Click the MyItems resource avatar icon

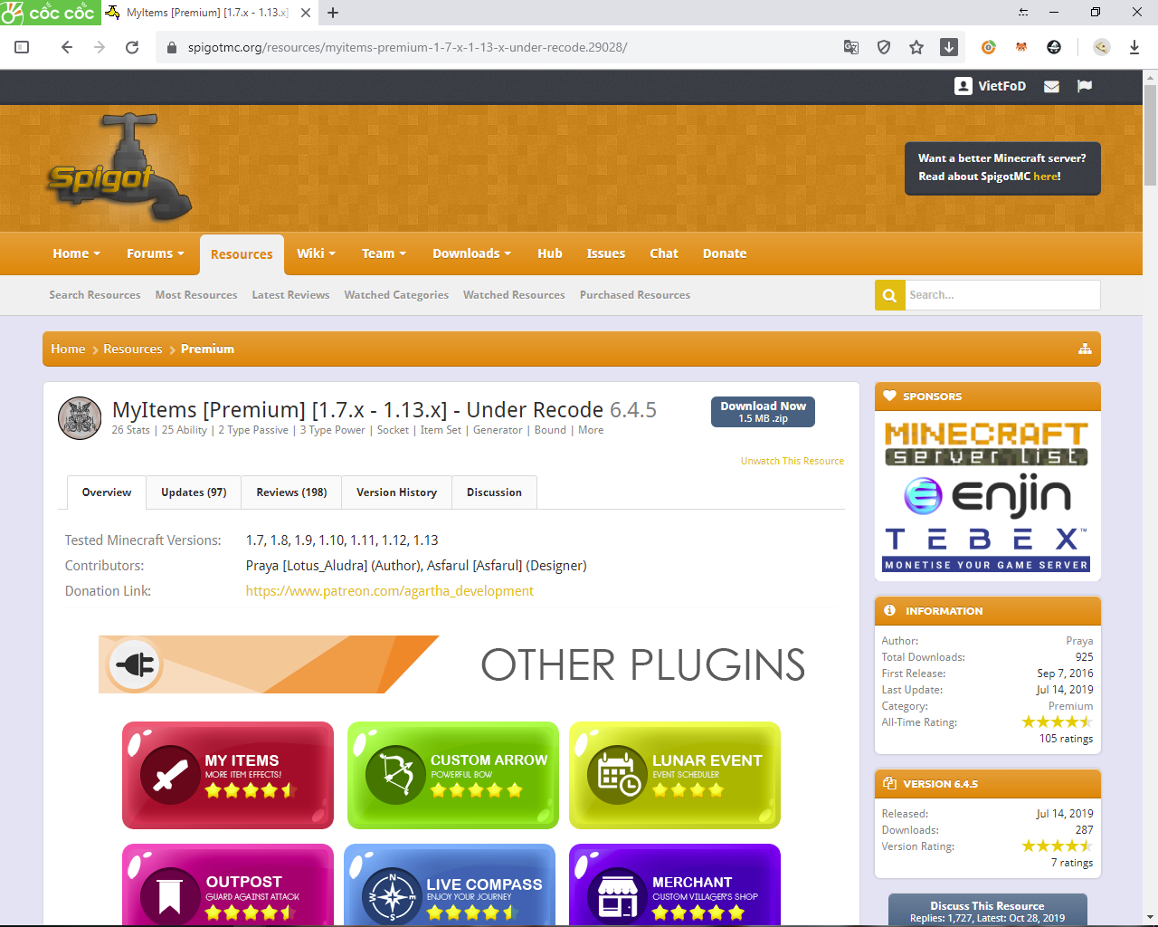(80, 418)
